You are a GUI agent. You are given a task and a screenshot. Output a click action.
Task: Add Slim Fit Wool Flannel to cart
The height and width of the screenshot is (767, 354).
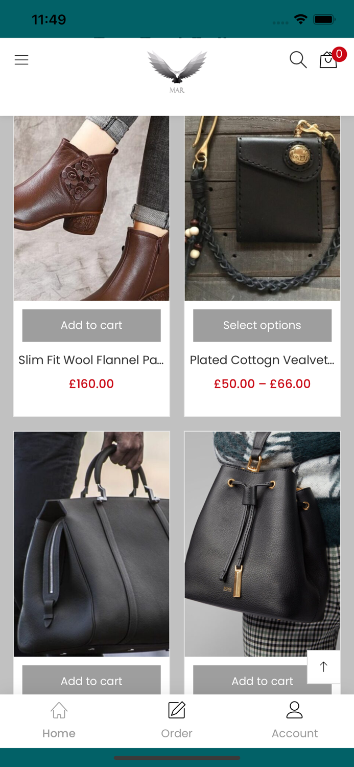(91, 325)
